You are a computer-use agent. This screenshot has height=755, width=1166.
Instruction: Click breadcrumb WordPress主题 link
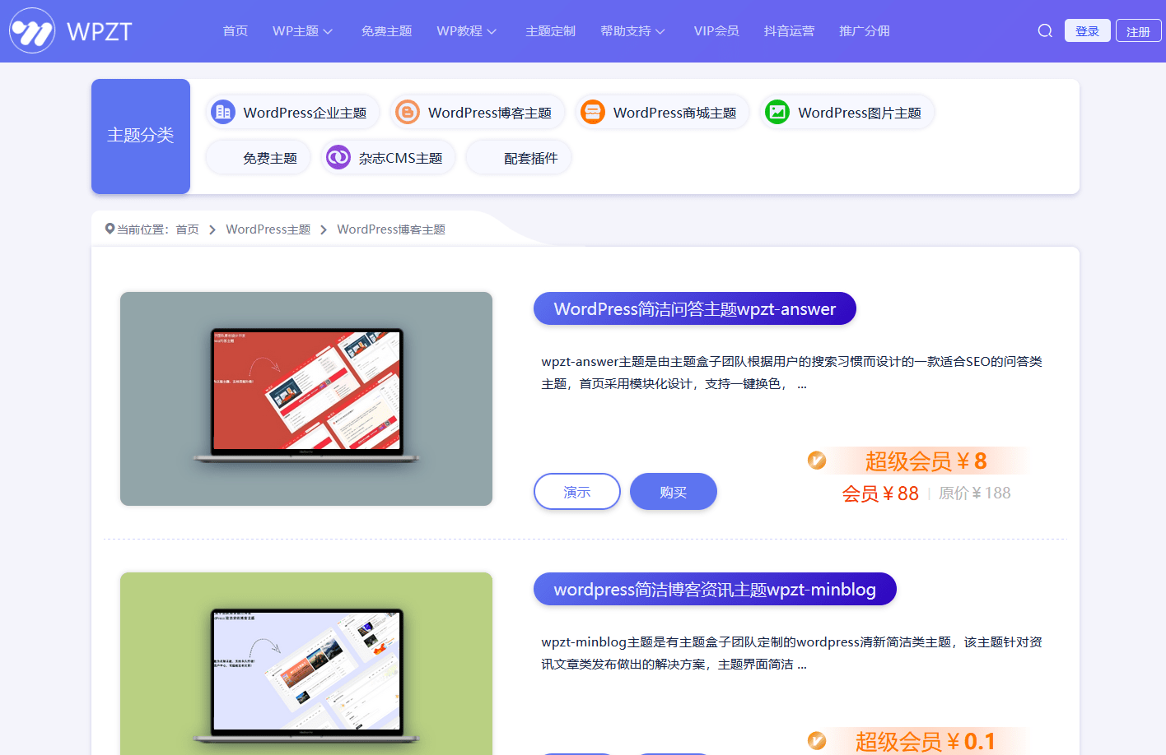pyautogui.click(x=268, y=229)
